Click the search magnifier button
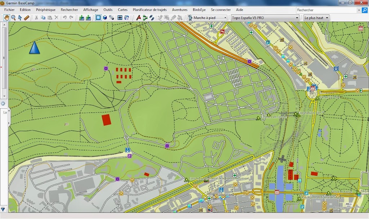 [365, 10]
